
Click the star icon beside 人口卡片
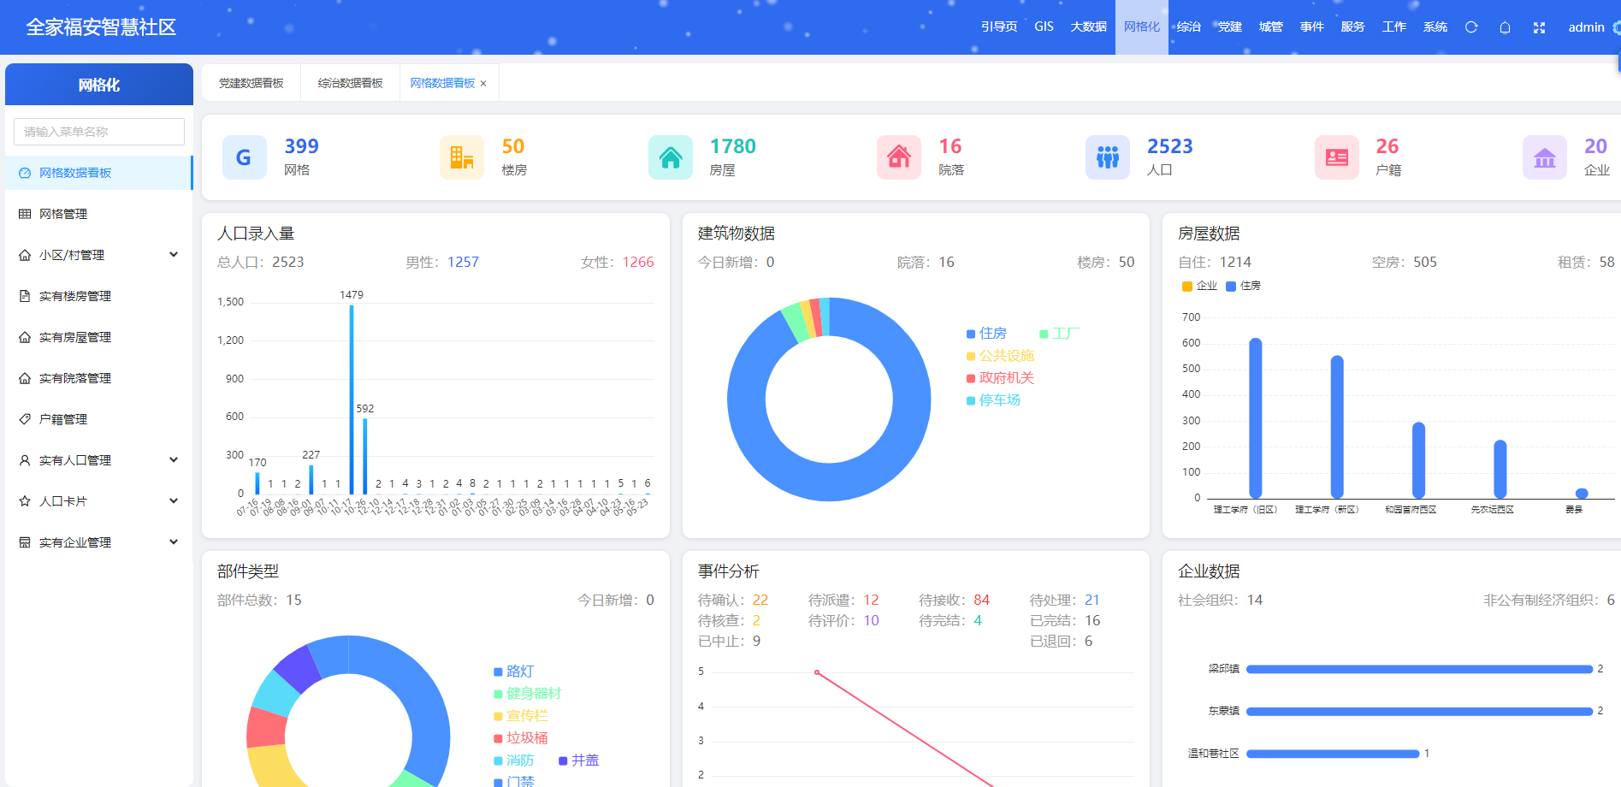(25, 501)
